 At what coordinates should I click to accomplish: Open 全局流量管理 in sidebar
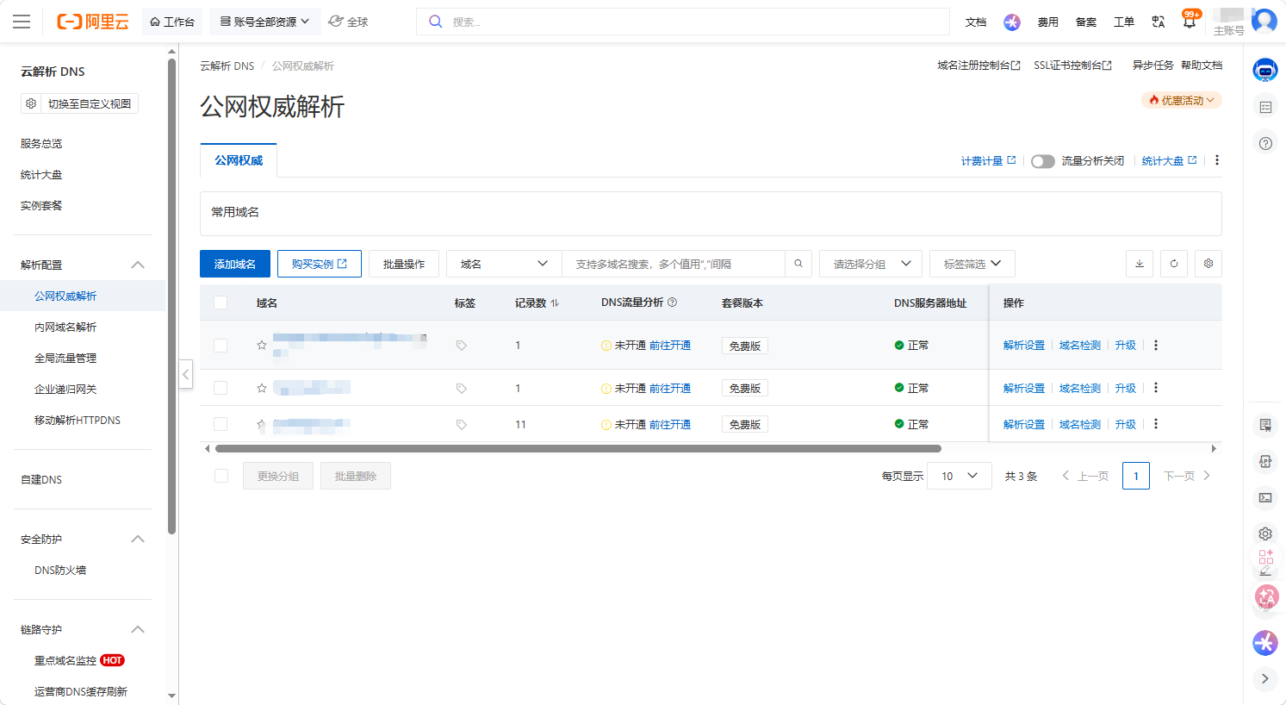pos(65,358)
